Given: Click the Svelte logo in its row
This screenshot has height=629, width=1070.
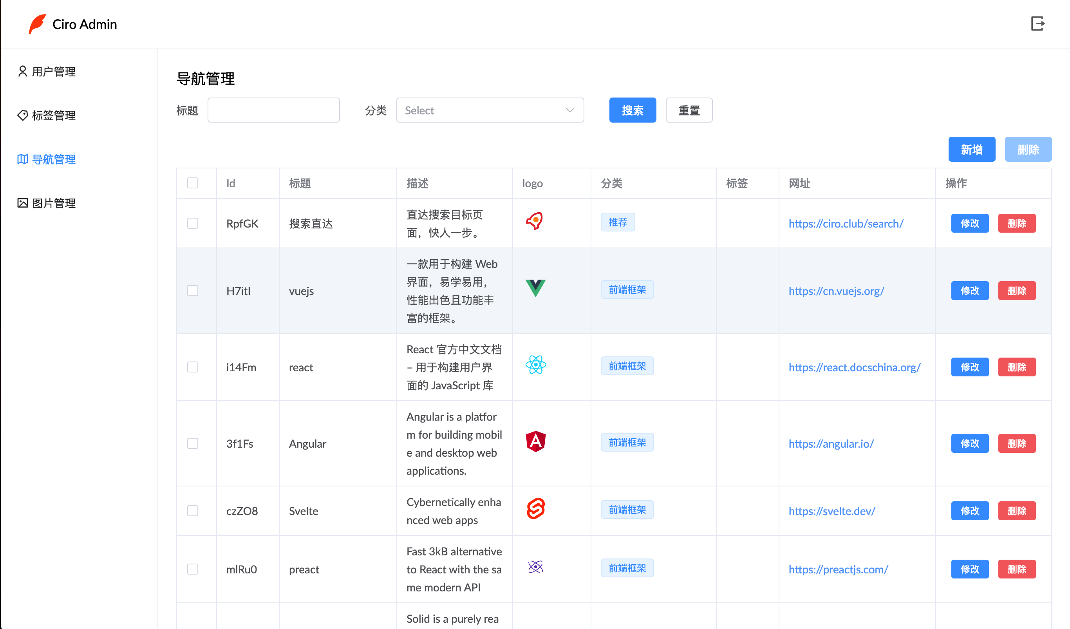Looking at the screenshot, I should point(535,508).
